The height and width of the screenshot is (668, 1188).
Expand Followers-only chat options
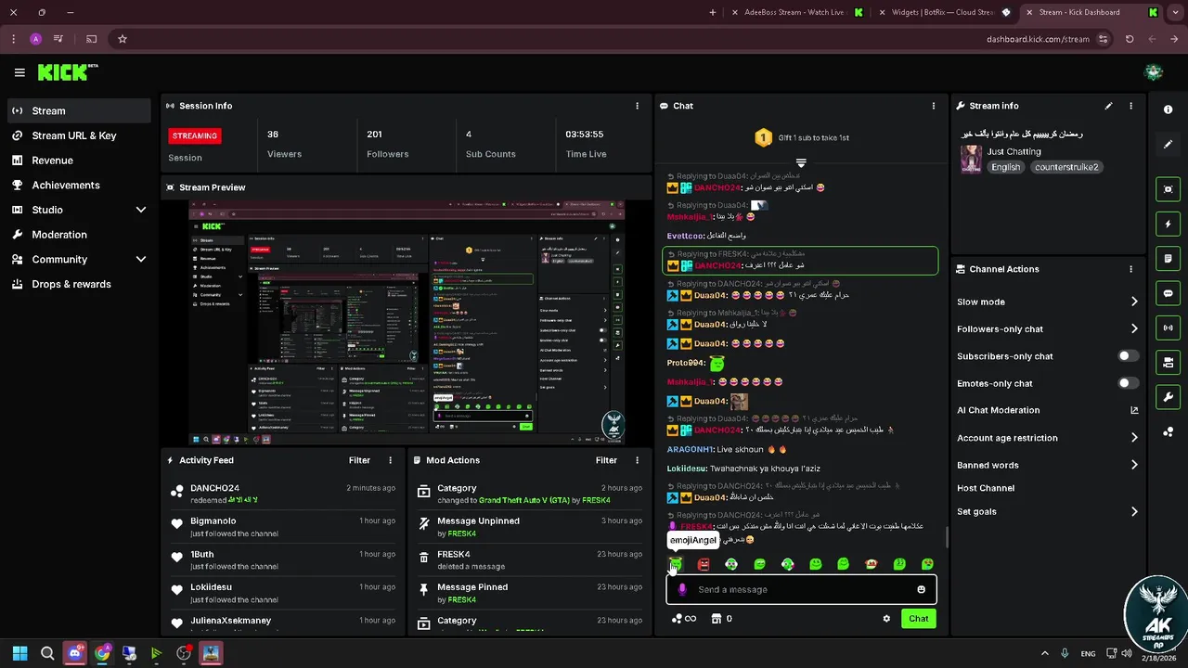1134,328
